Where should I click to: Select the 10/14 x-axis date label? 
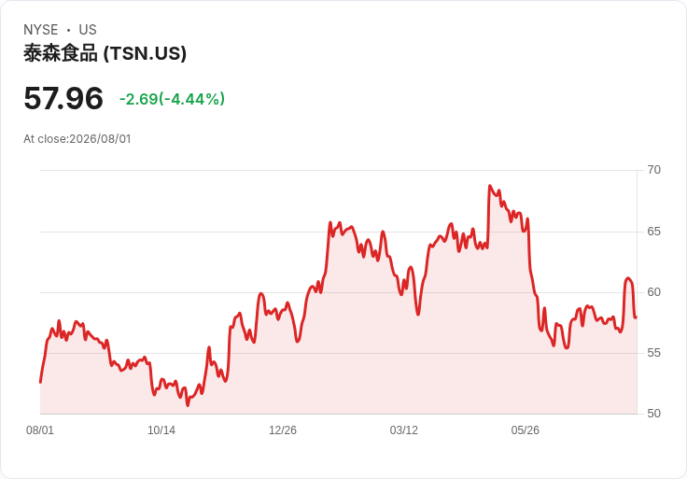[x=161, y=430]
